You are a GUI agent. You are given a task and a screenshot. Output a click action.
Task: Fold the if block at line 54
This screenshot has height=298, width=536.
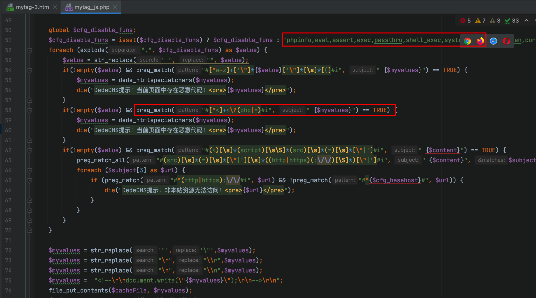(30, 70)
